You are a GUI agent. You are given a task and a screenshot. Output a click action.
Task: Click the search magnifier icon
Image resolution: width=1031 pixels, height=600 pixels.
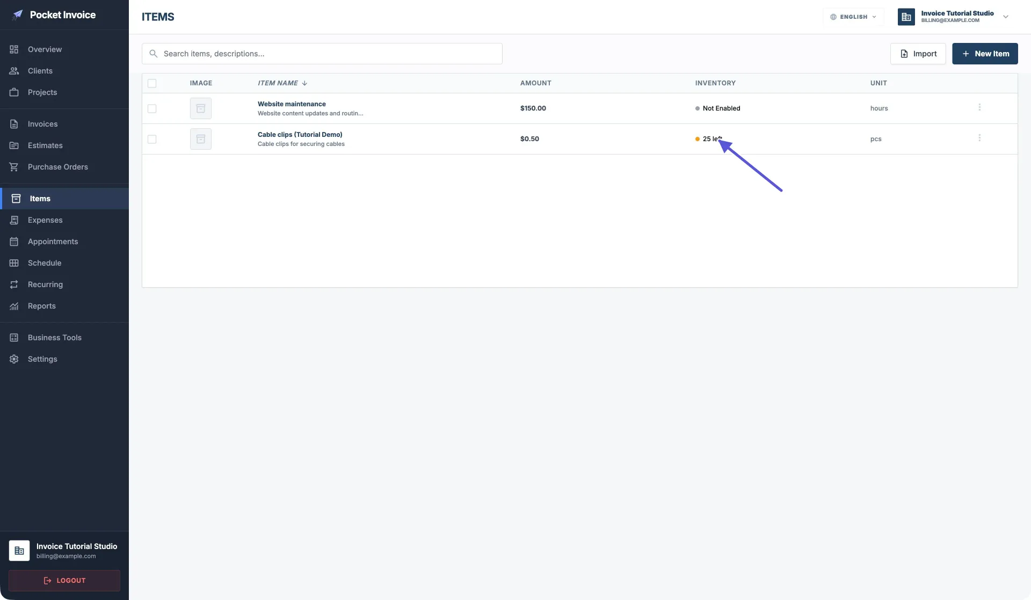pos(153,54)
